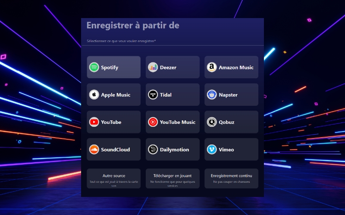Select the Vimeo tile label
The width and height of the screenshot is (345, 215).
click(x=226, y=150)
